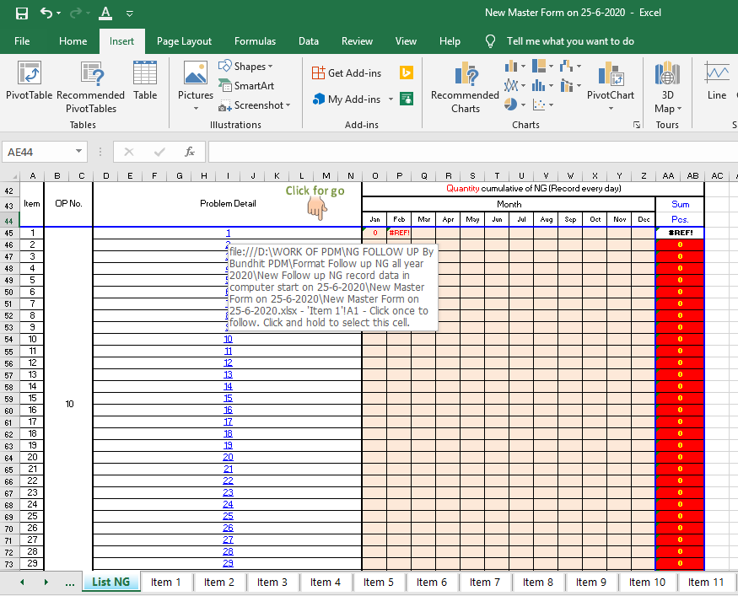Viewport: 738px width, 596px height.
Task: Click the SmartArt button
Action: [246, 86]
